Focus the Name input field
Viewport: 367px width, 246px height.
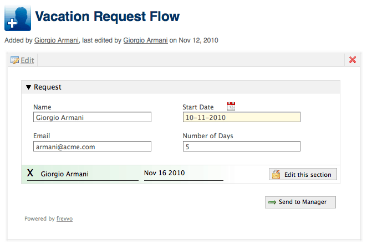pyautogui.click(x=92, y=117)
